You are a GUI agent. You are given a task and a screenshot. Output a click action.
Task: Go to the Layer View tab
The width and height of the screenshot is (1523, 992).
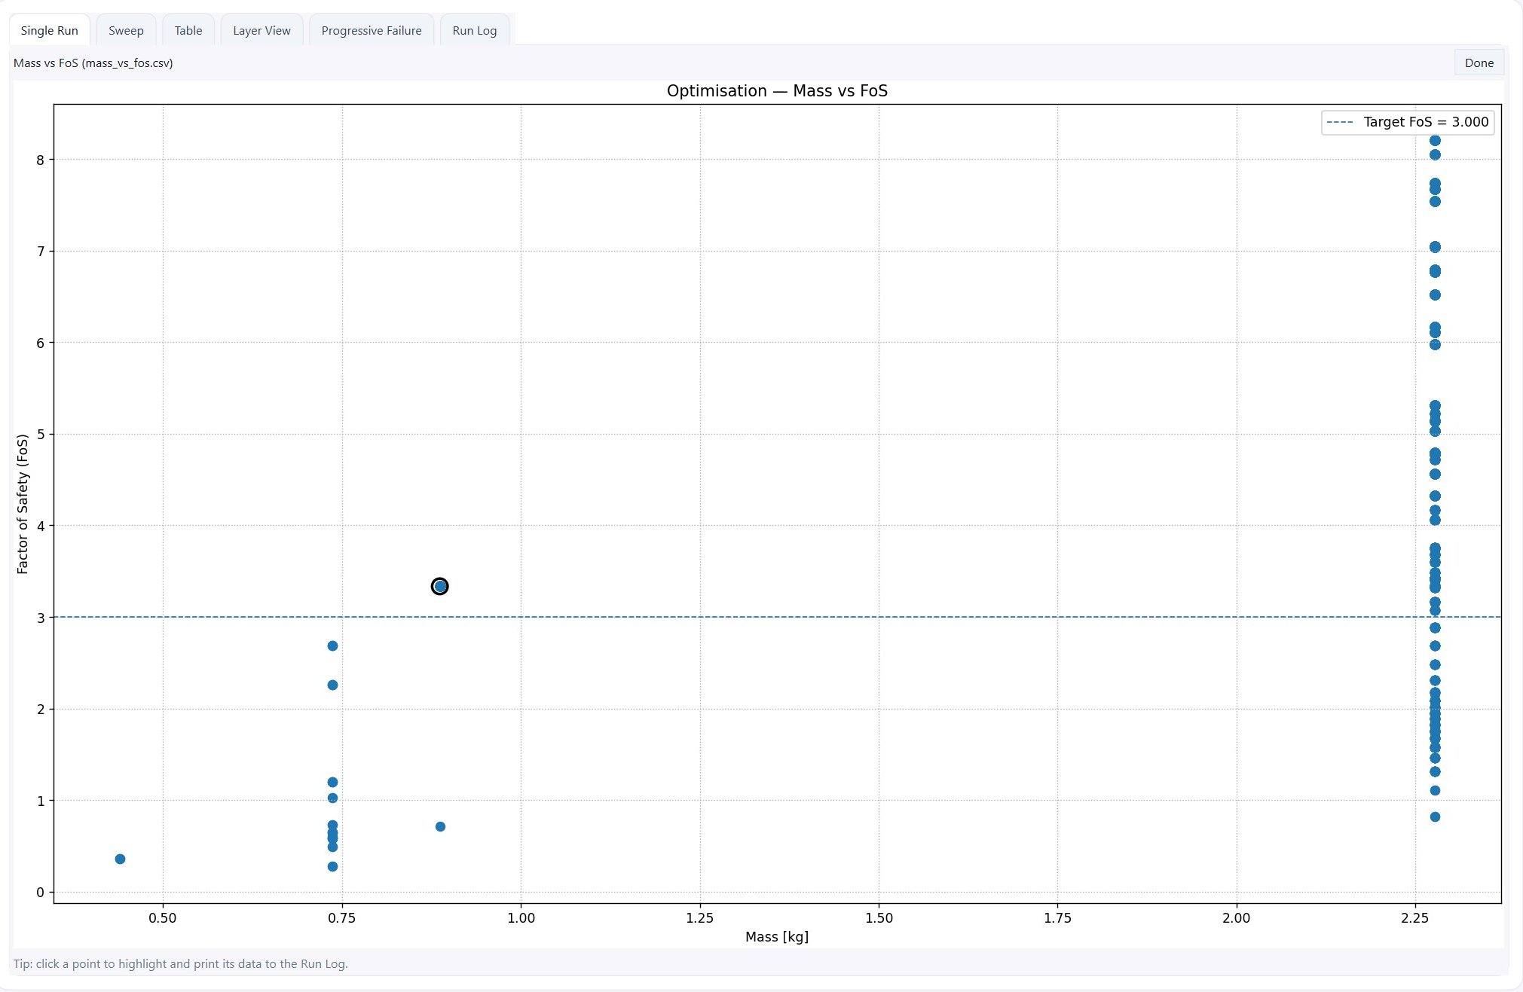click(x=261, y=31)
